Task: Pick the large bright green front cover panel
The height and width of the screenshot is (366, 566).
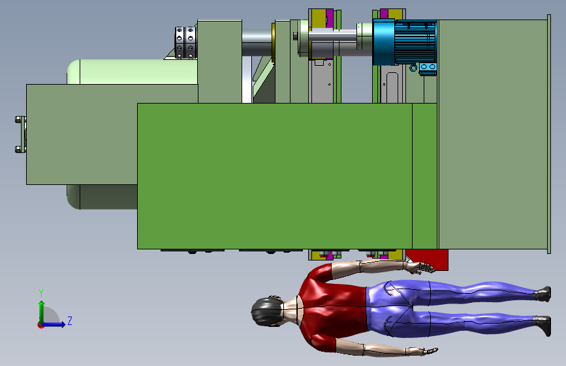Action: (x=274, y=176)
